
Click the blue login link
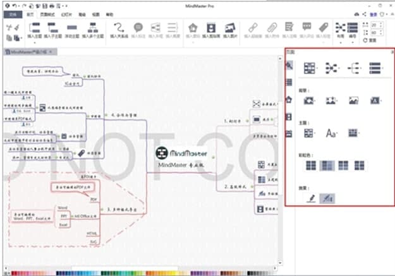pyautogui.click(x=373, y=15)
